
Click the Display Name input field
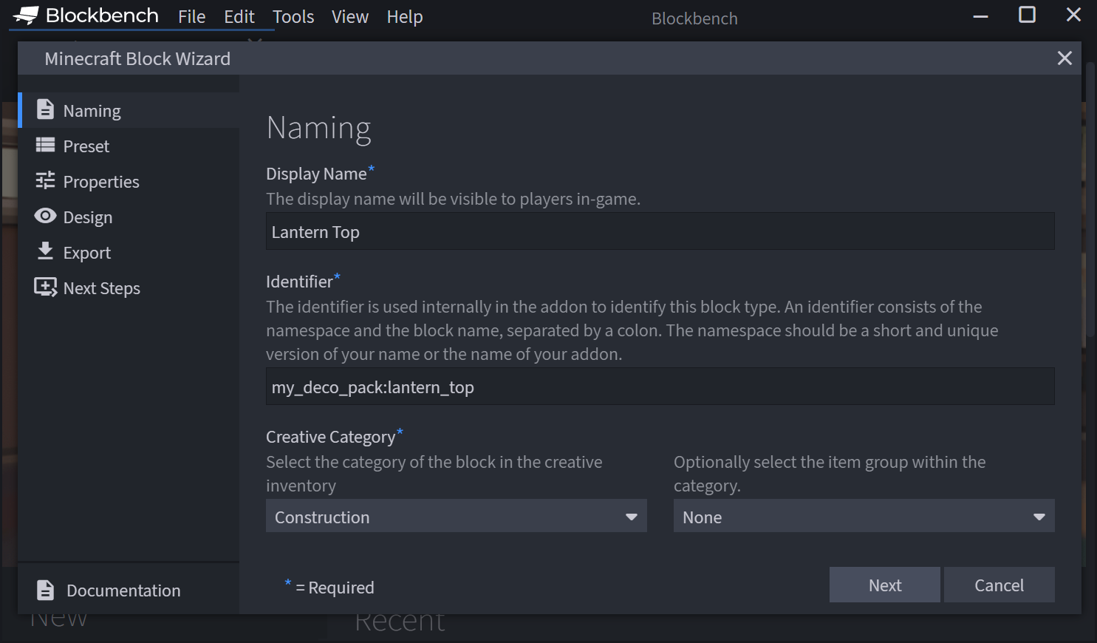pyautogui.click(x=660, y=231)
